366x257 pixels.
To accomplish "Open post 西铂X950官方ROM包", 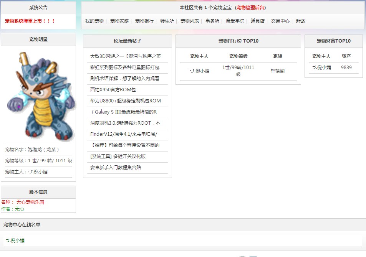I will [113, 89].
